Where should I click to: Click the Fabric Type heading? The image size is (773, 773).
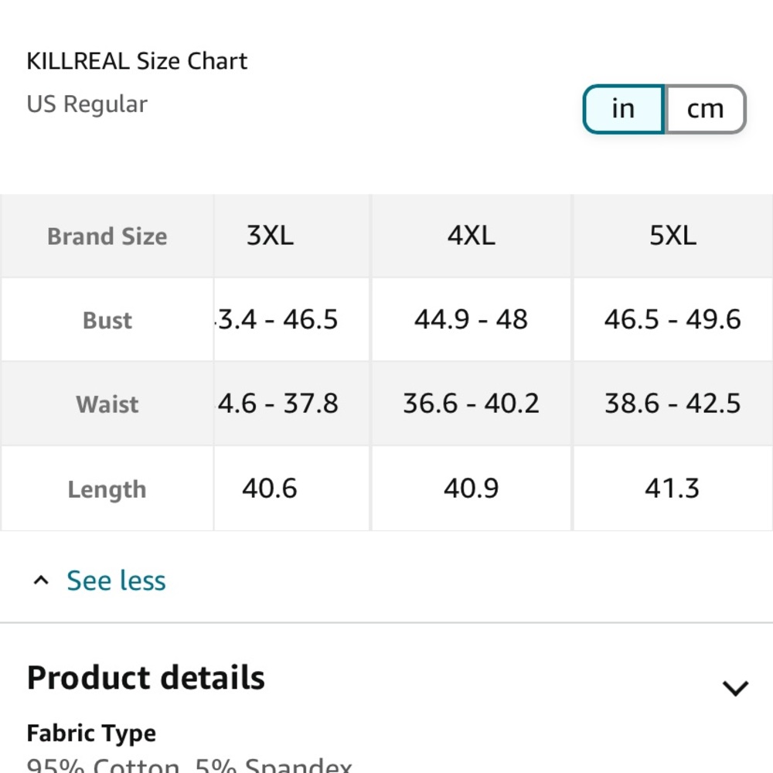91,733
